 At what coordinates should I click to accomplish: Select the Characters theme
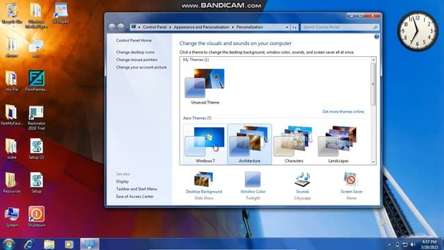coord(294,144)
